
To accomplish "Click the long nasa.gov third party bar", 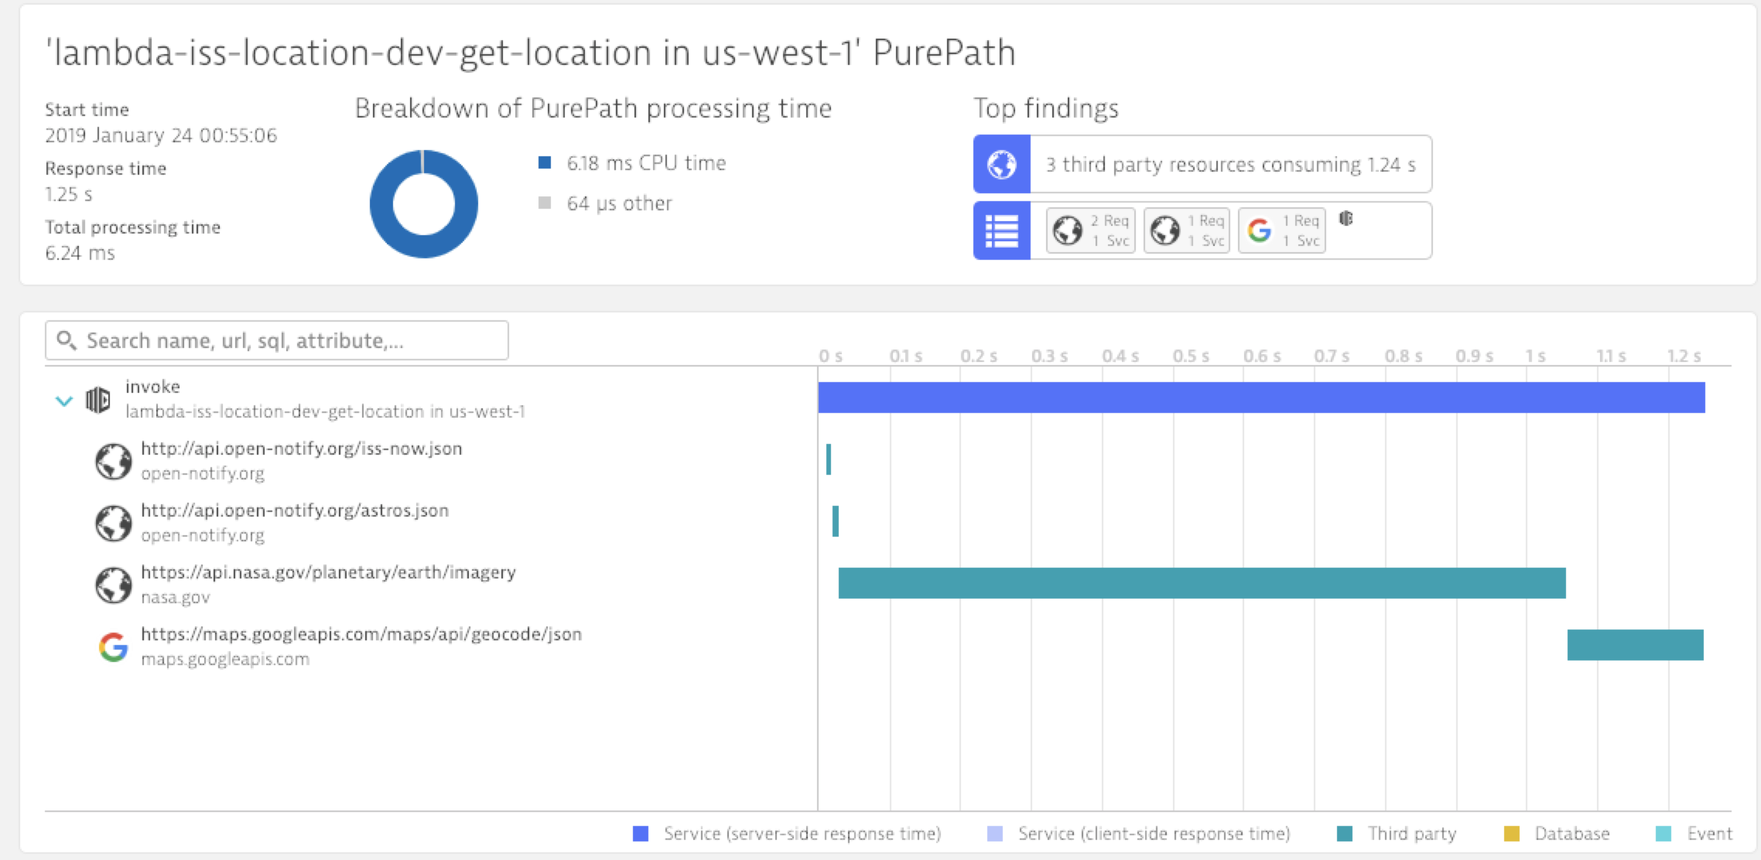I will tap(1202, 583).
